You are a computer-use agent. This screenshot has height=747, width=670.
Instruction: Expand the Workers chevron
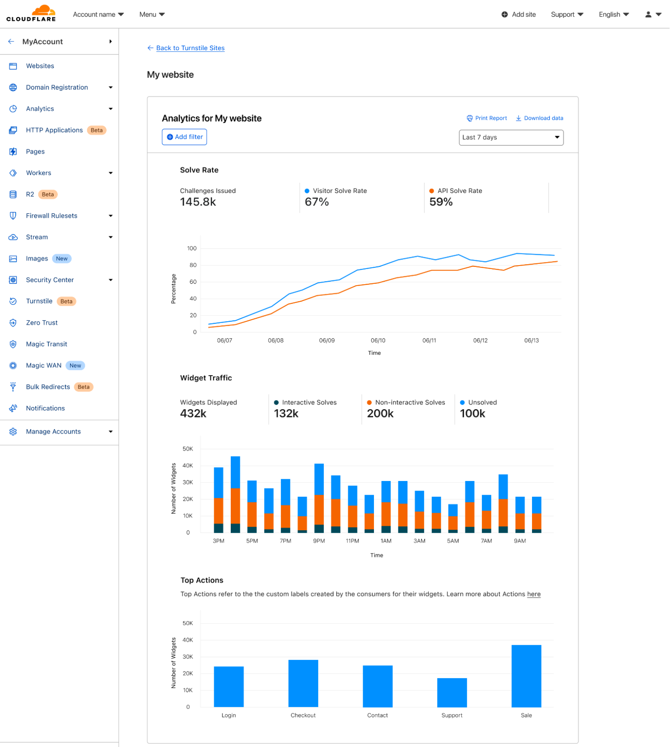point(111,173)
